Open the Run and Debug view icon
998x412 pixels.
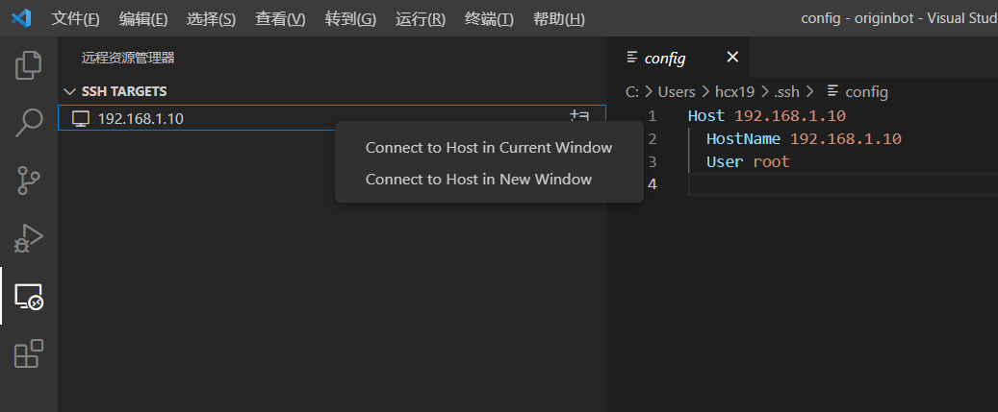coord(29,237)
